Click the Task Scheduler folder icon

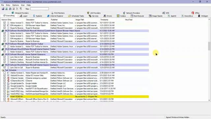[x=3, y=70]
